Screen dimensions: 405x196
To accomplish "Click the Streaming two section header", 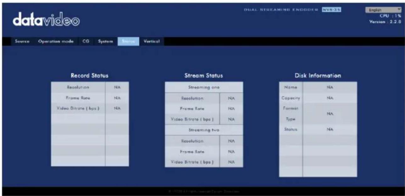I will [204, 130].
